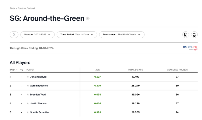Sort table by RANK column header
202x120 pixels.
[x=14, y=70]
